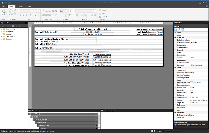Decrease decimal places
Image resolution: width=209 pixels, height=133 pixels.
coord(95,15)
